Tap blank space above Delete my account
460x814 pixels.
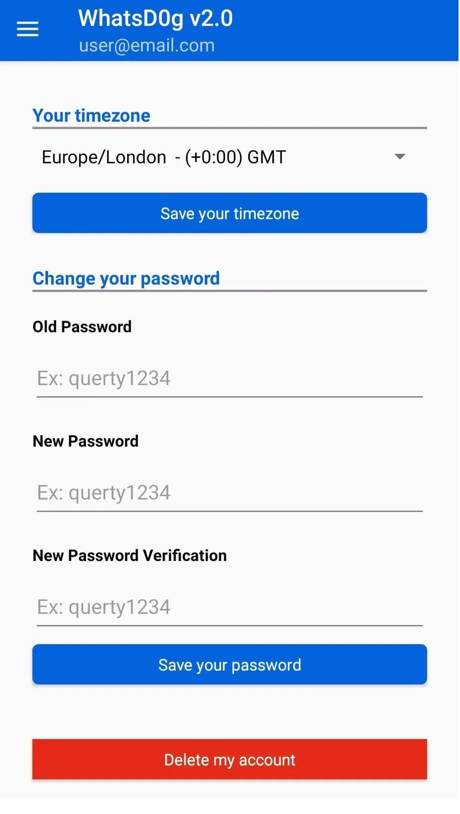(230, 712)
